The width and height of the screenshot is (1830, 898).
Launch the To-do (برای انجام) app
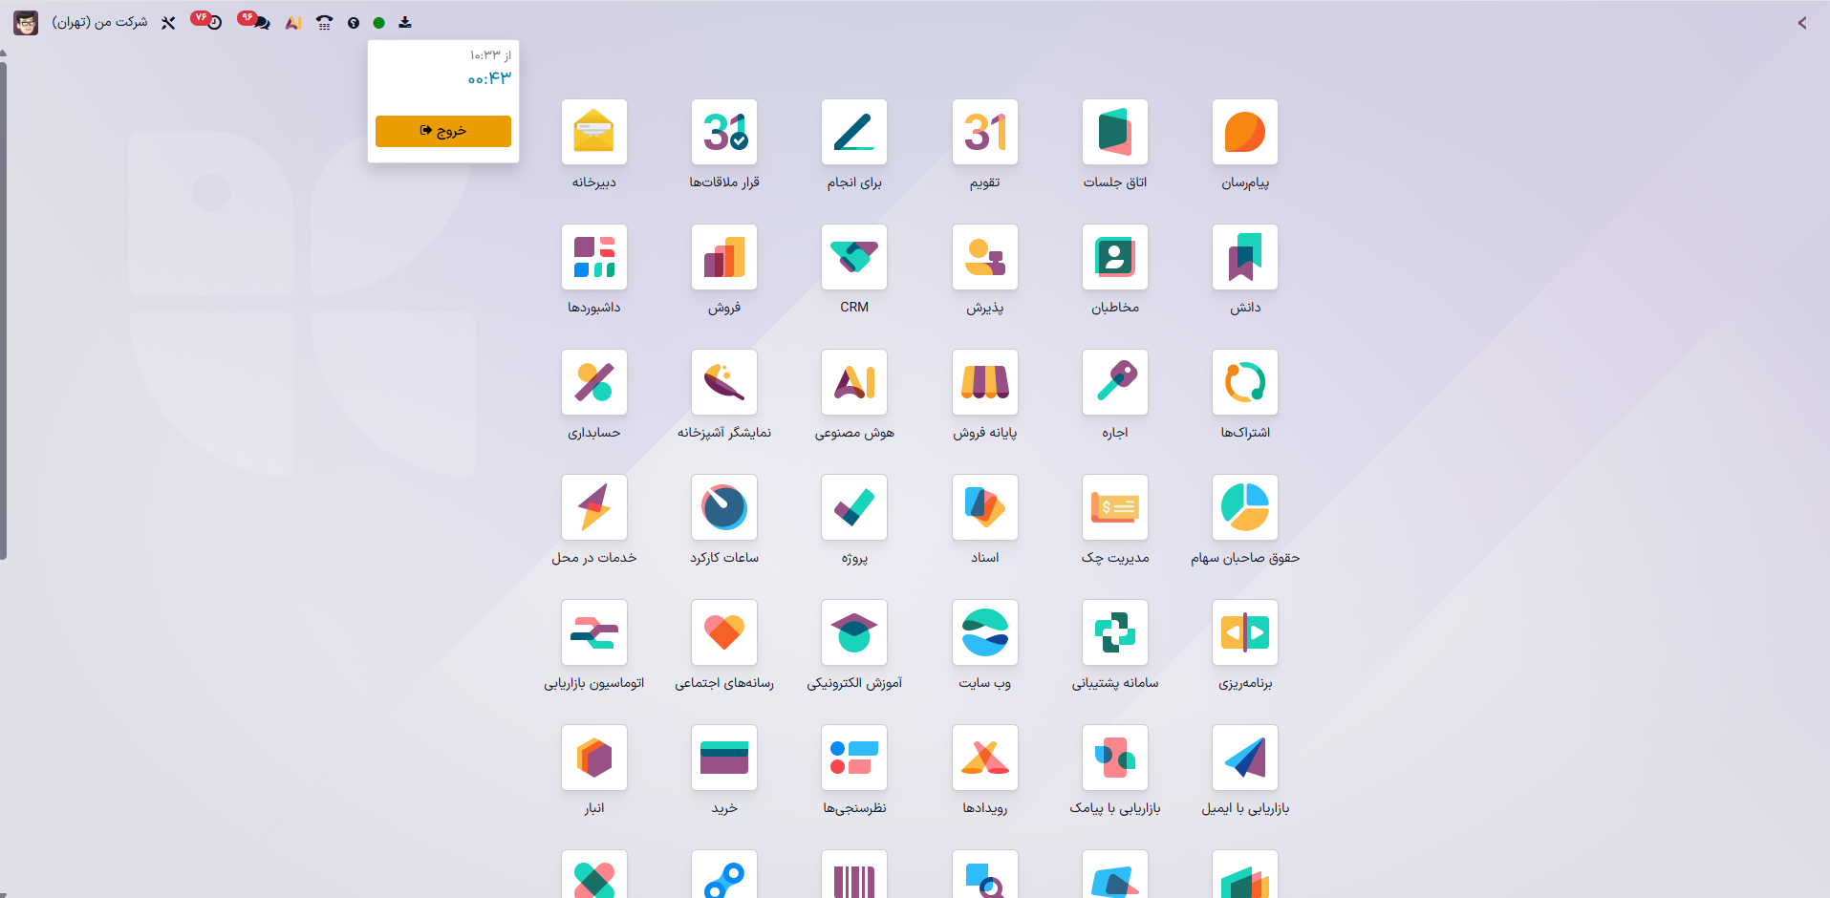pyautogui.click(x=854, y=132)
